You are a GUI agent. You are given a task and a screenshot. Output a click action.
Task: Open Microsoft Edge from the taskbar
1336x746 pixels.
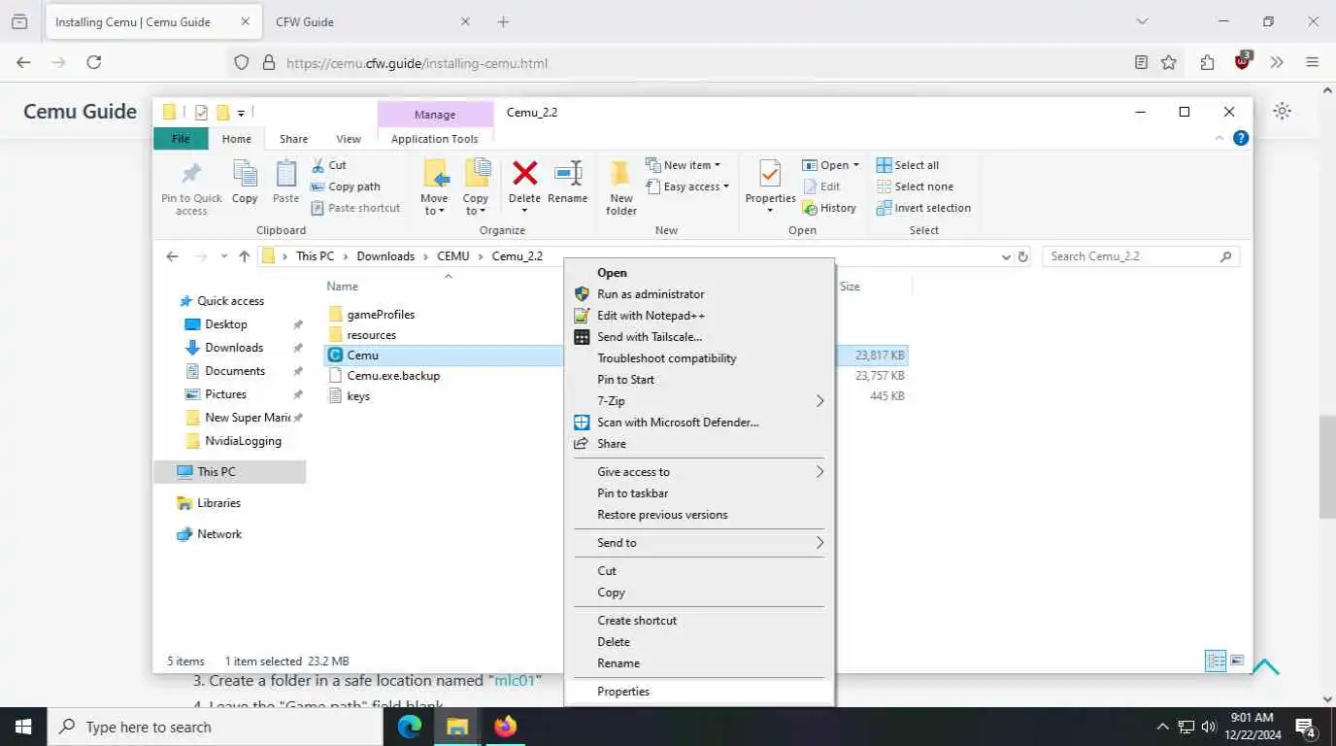click(410, 727)
